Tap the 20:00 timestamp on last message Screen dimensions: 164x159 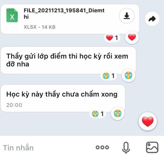[x=14, y=105]
